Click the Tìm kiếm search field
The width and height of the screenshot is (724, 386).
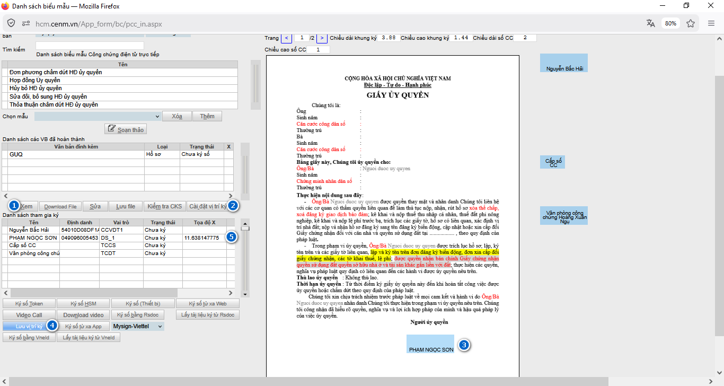pyautogui.click(x=90, y=46)
